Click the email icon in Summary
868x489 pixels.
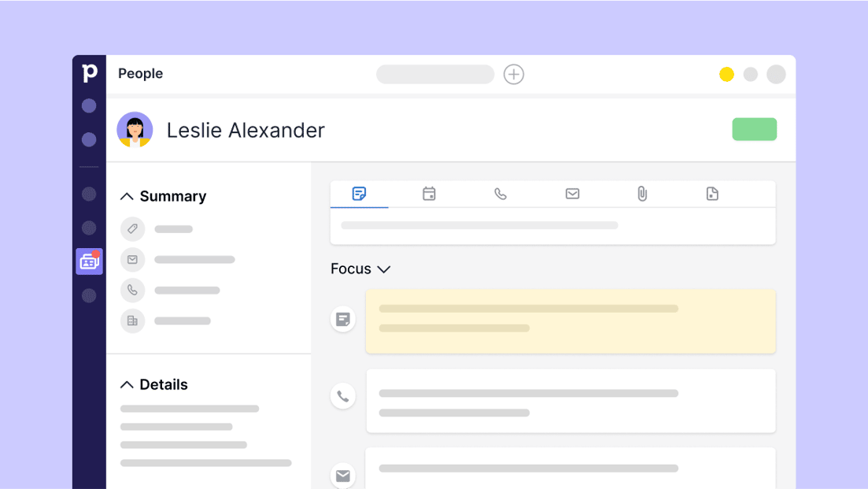(x=132, y=259)
